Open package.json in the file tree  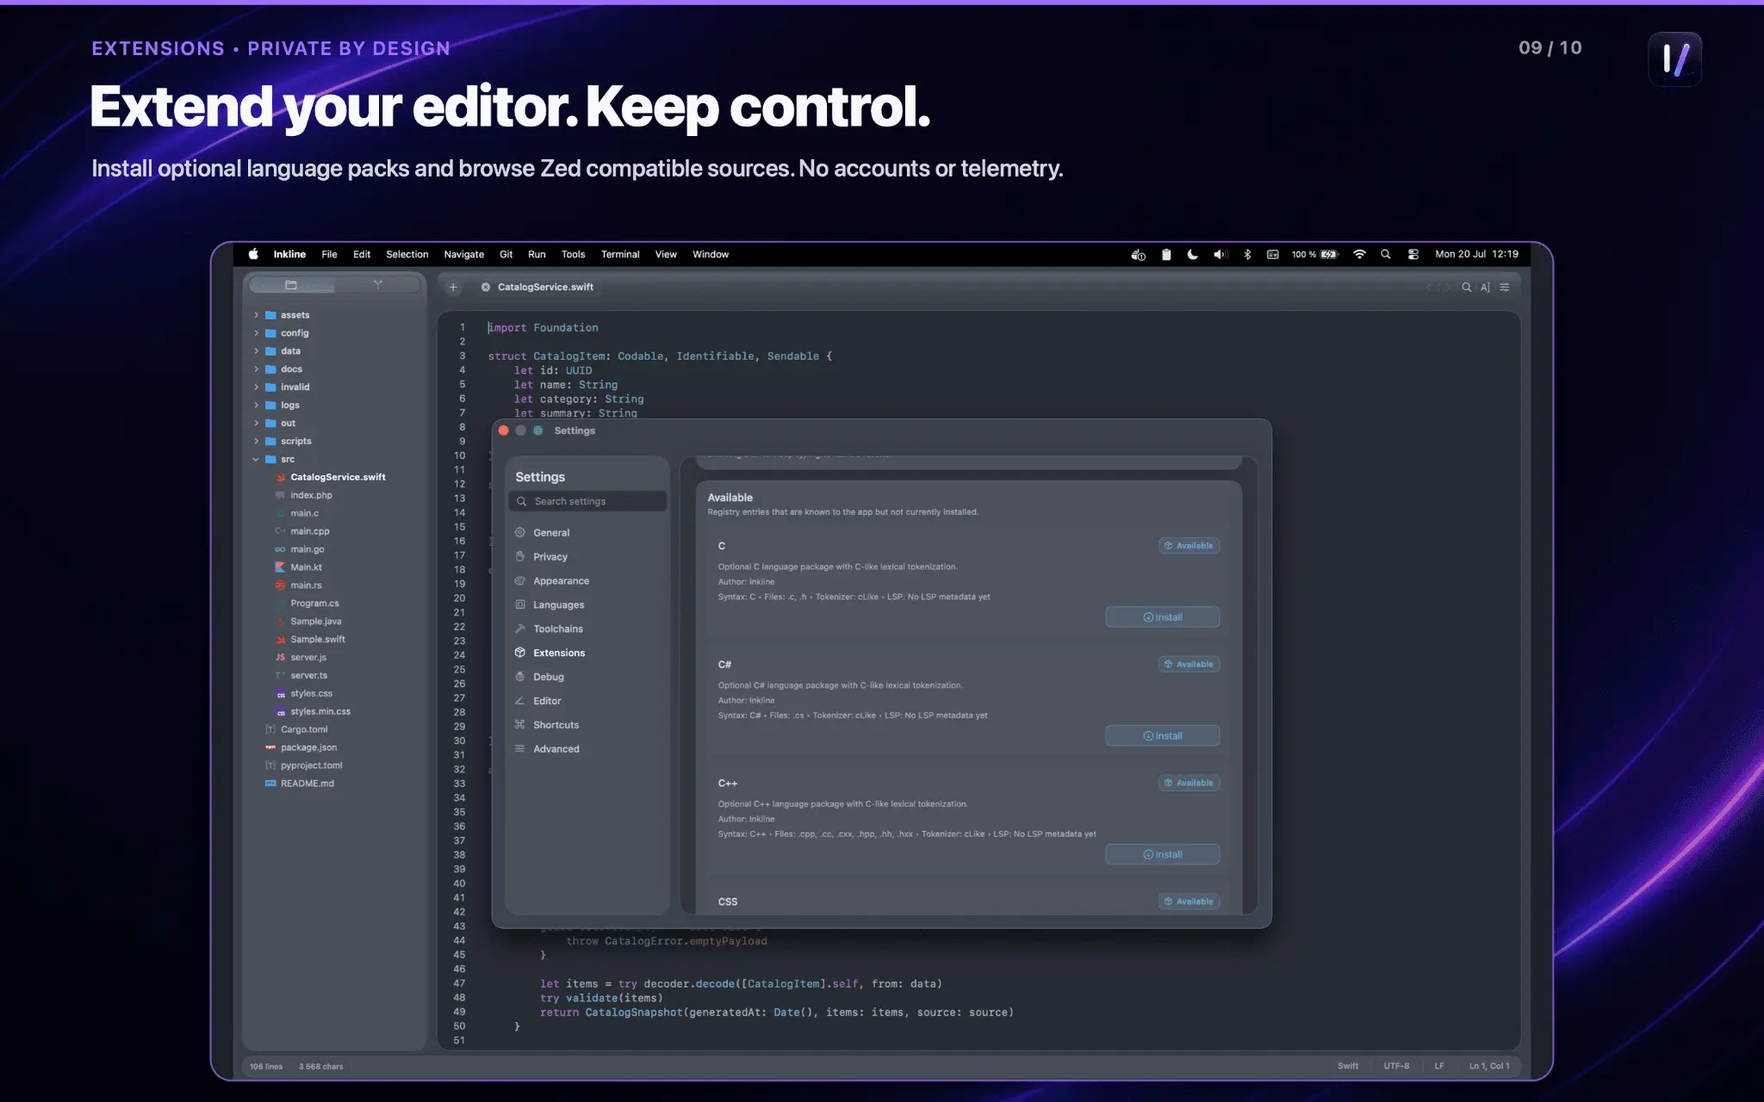[308, 747]
